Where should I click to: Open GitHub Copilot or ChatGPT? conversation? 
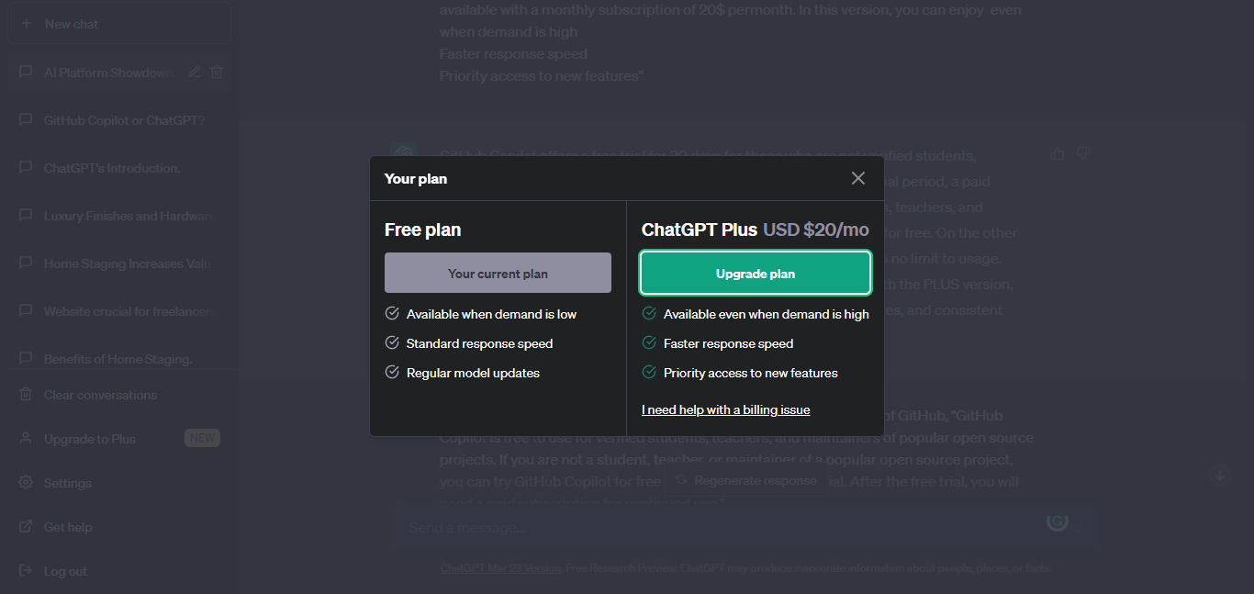click(124, 120)
